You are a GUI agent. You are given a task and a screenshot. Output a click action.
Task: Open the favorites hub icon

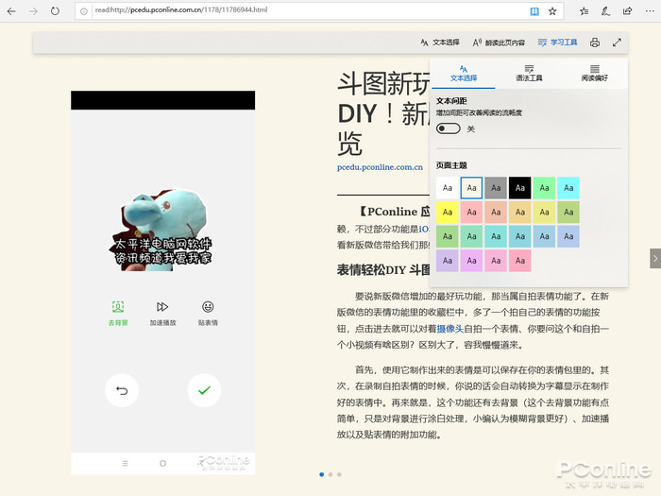(x=584, y=11)
